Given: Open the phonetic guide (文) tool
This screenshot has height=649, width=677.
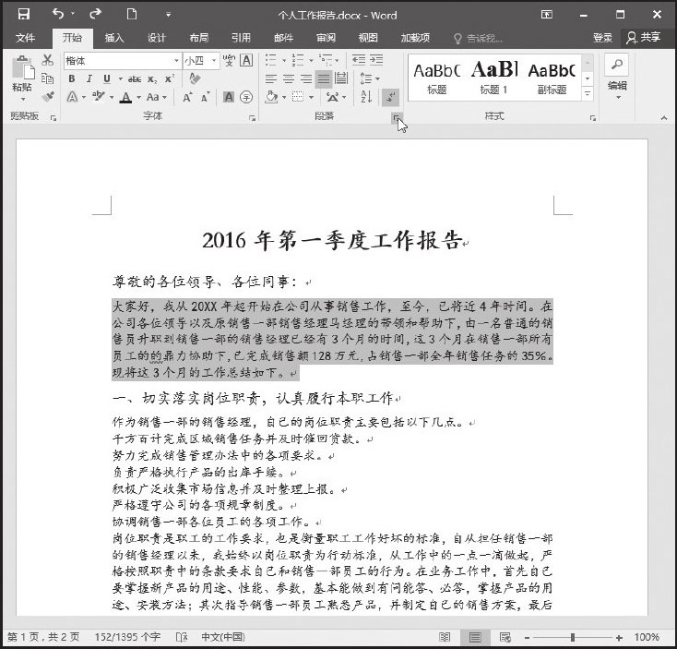Looking at the screenshot, I should pyautogui.click(x=229, y=60).
